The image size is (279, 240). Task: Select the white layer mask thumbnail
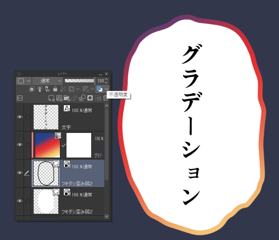[79, 145]
